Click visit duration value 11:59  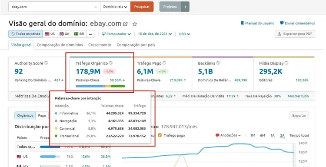tap(231, 96)
